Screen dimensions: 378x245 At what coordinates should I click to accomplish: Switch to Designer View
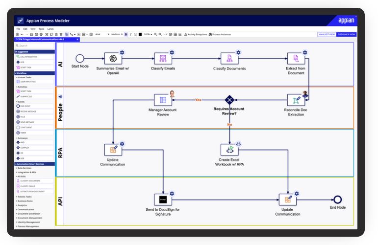346,34
